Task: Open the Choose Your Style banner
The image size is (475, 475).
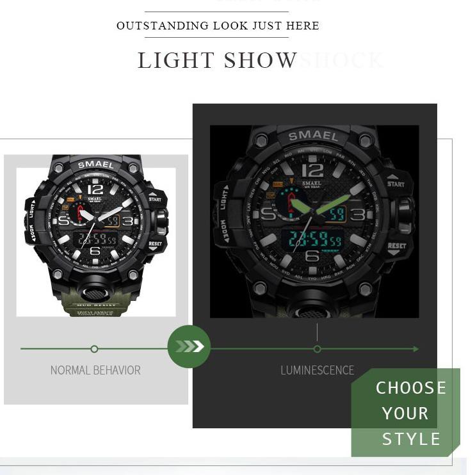Action: click(x=406, y=412)
